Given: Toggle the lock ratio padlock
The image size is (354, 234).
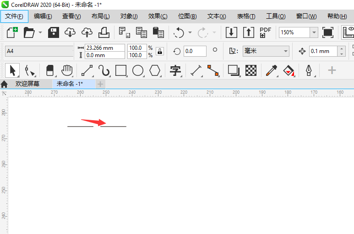Looking at the screenshot, I should coord(160,51).
